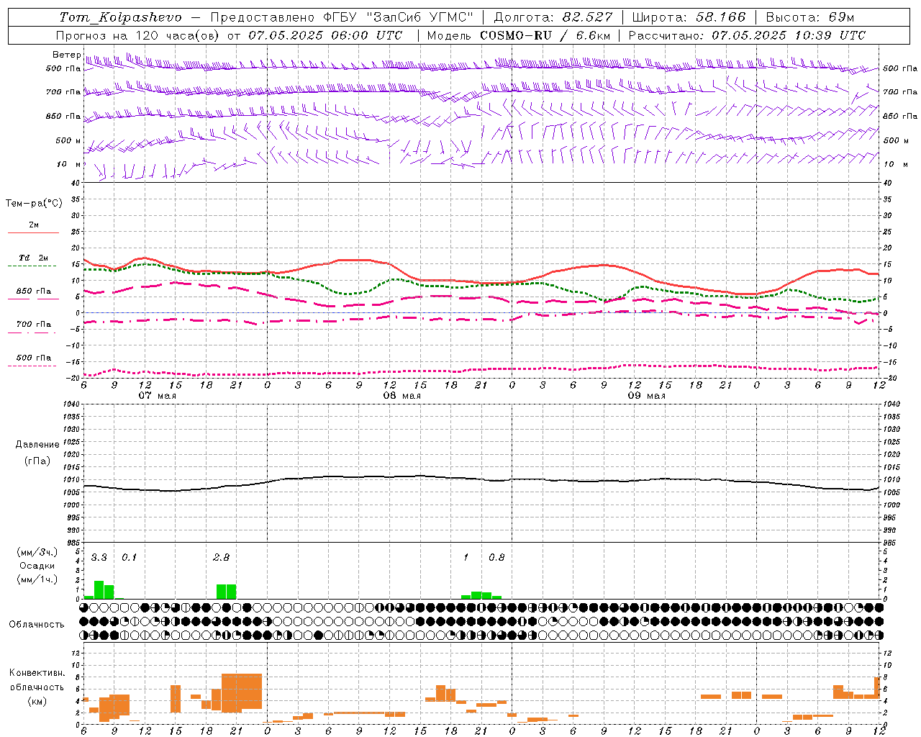Click the '(мм/3ч.)' precipitation unit label

pyautogui.click(x=37, y=552)
